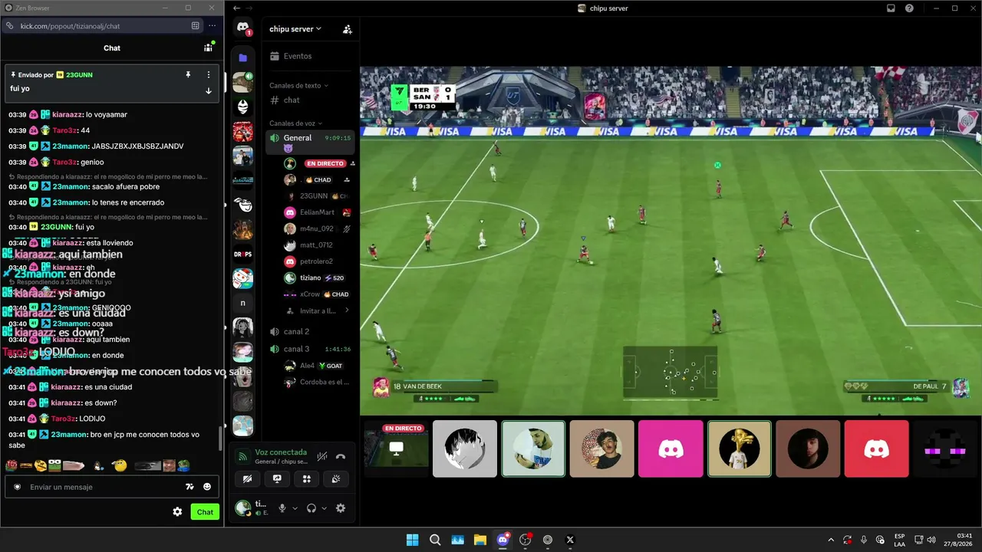
Task: Select the pink Discord logo participant tile
Action: tap(671, 449)
